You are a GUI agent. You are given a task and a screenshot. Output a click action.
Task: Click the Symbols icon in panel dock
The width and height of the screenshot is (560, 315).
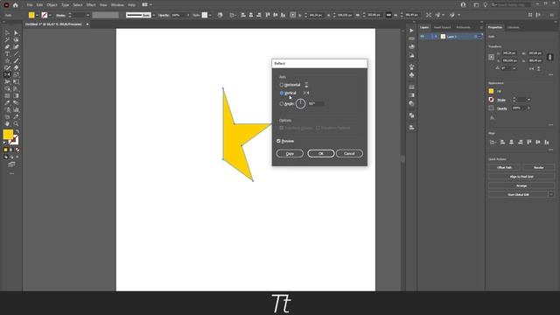coord(411,75)
